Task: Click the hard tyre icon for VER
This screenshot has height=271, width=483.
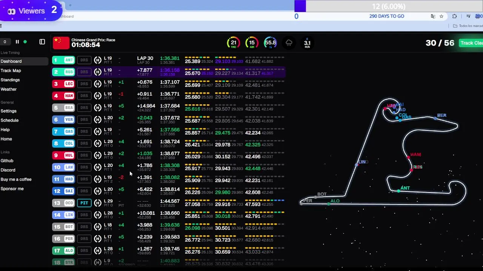Action: 98,120
